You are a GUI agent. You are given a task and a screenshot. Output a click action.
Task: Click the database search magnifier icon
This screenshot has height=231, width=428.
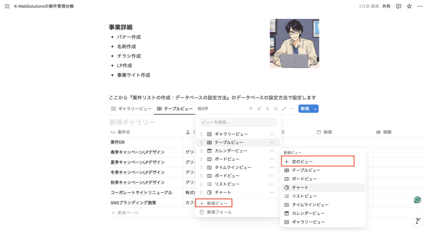276,109
